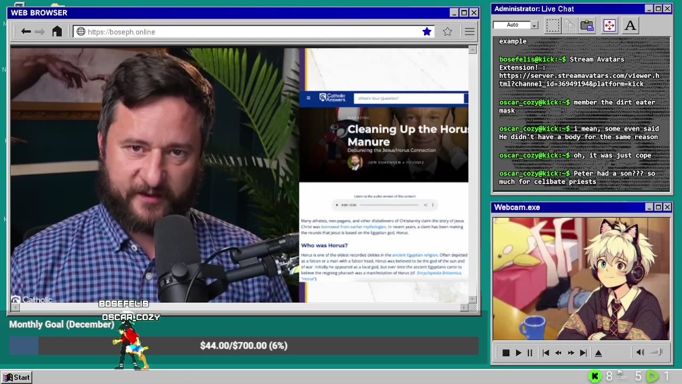The width and height of the screenshot is (682, 384).
Task: Click the browser horizontal scrollbar left arrow
Action: tap(15, 307)
